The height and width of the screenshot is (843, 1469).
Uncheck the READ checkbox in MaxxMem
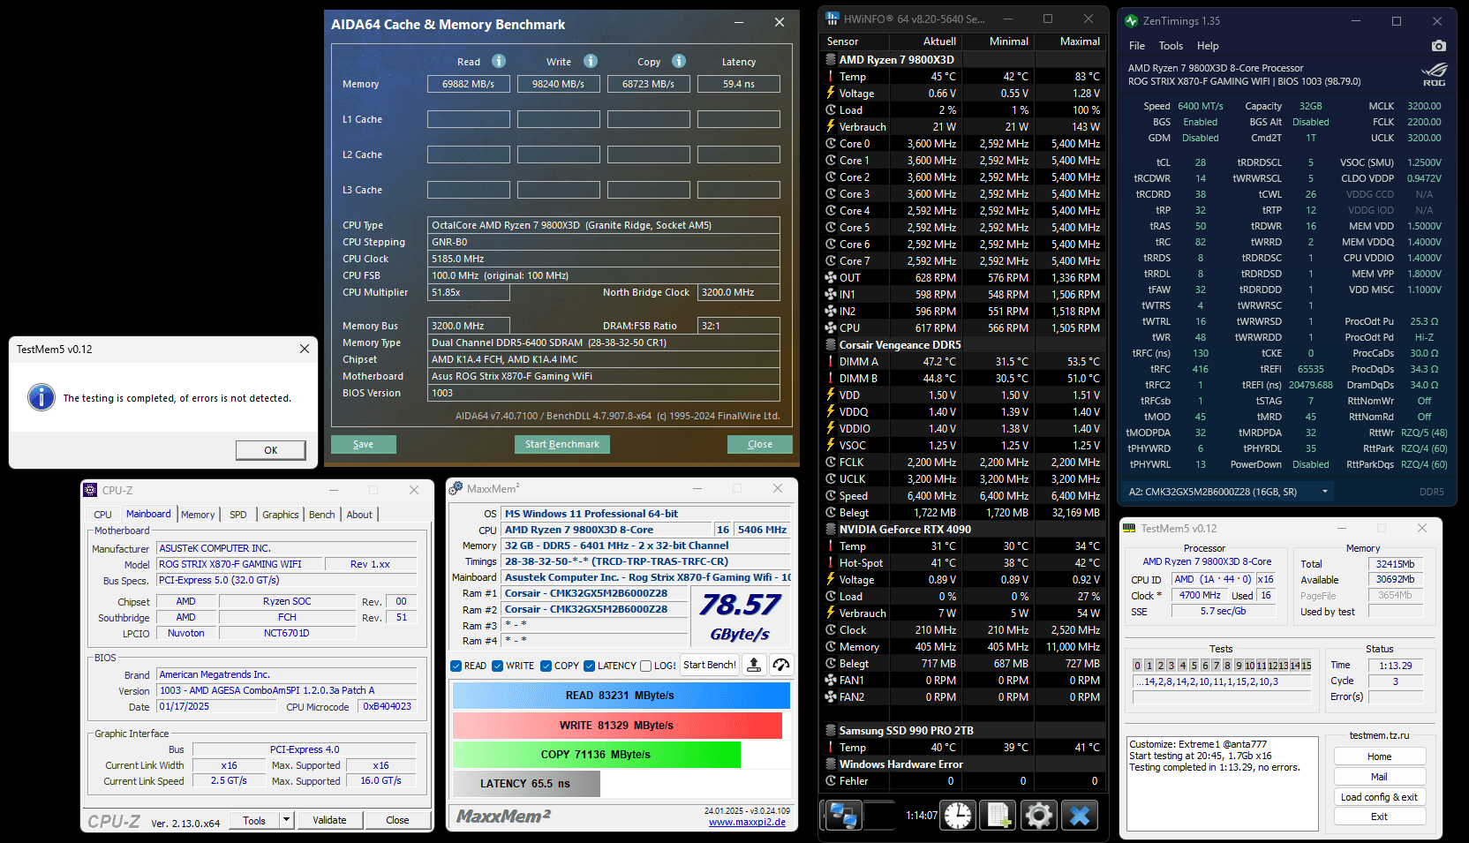pos(456,666)
